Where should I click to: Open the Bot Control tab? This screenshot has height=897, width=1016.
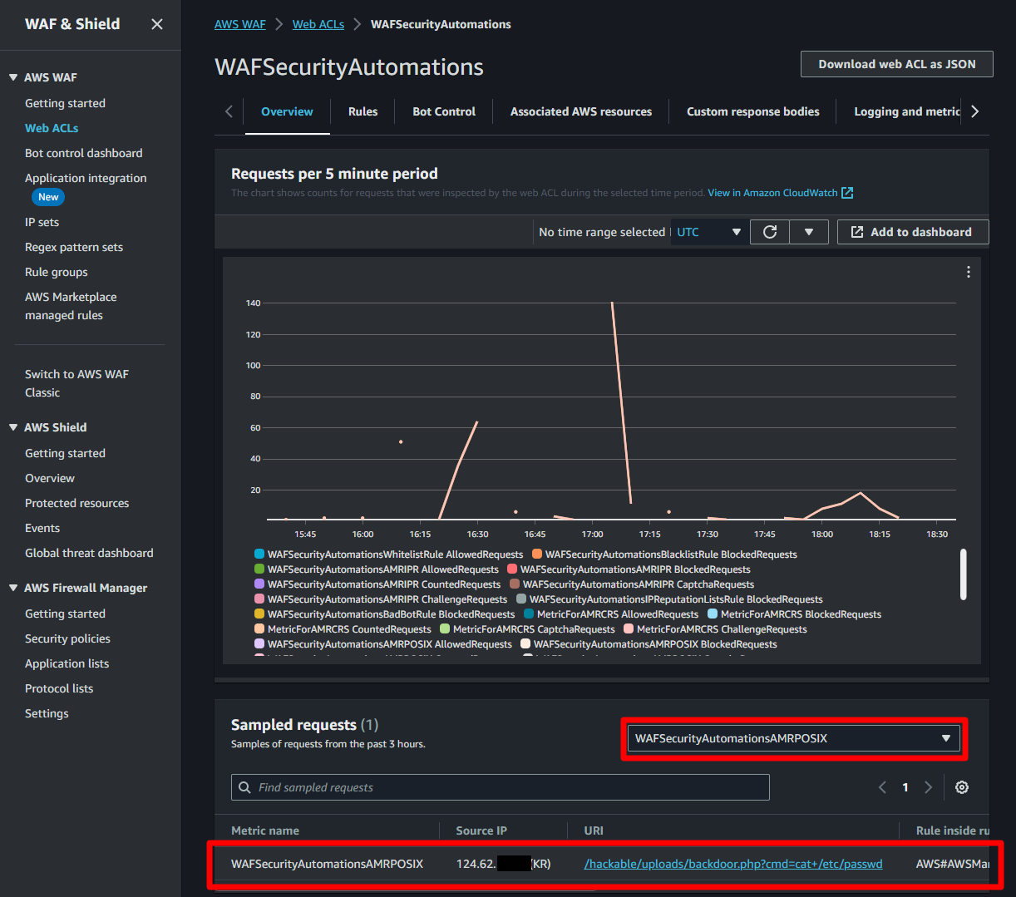444,111
